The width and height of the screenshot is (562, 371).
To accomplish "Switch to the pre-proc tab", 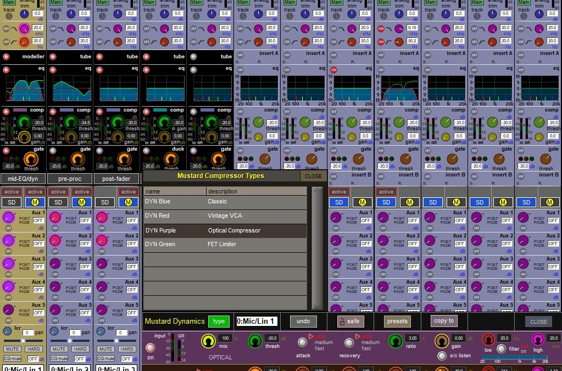I will point(69,178).
